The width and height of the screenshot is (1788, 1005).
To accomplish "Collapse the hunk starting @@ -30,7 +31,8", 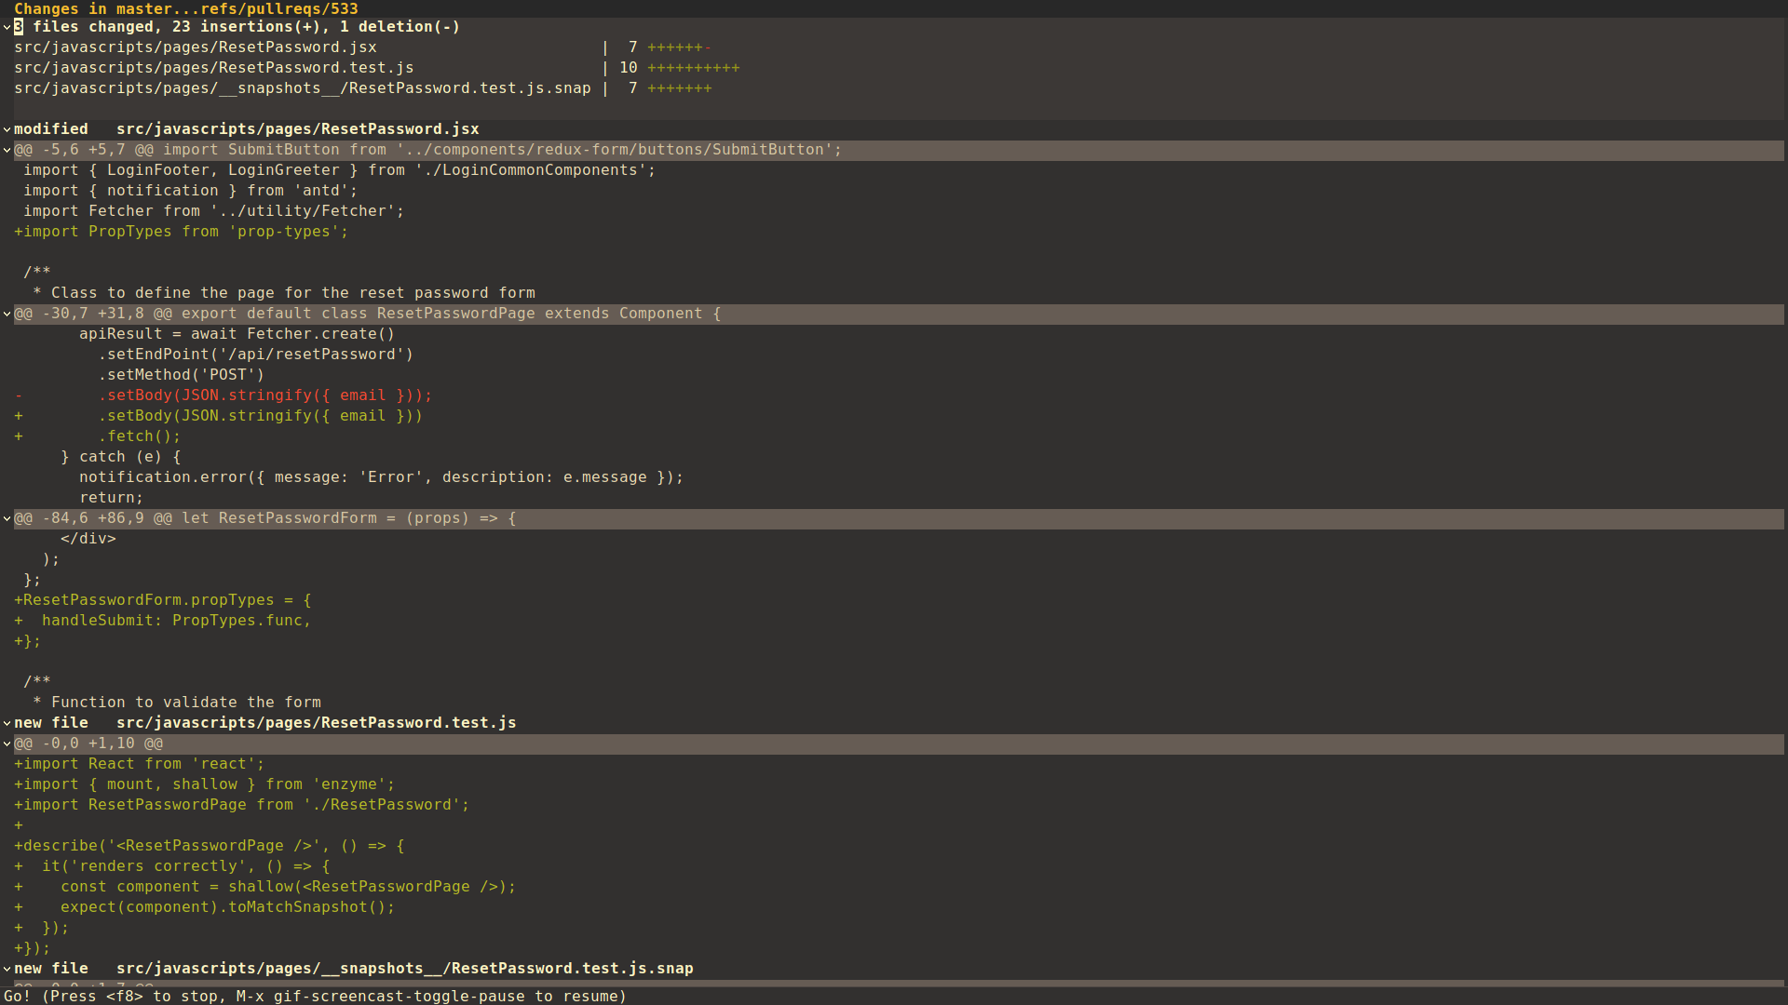I will click(7, 314).
